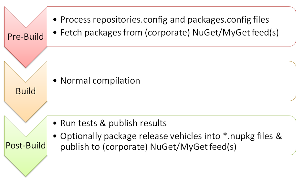Click the orange-outlined Build description box
Viewport: 304px width, 183px height.
click(x=172, y=81)
